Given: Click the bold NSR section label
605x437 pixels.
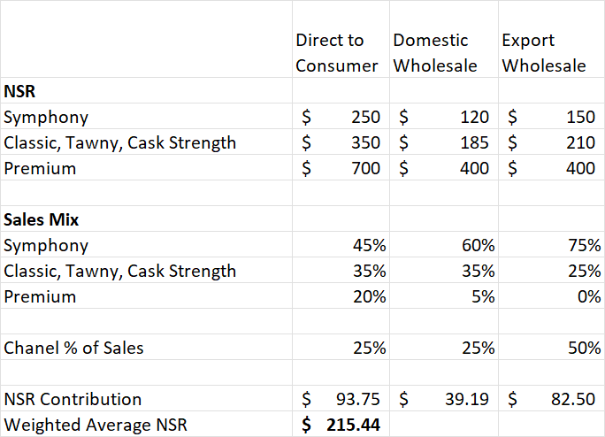Looking at the screenshot, I should click(19, 91).
